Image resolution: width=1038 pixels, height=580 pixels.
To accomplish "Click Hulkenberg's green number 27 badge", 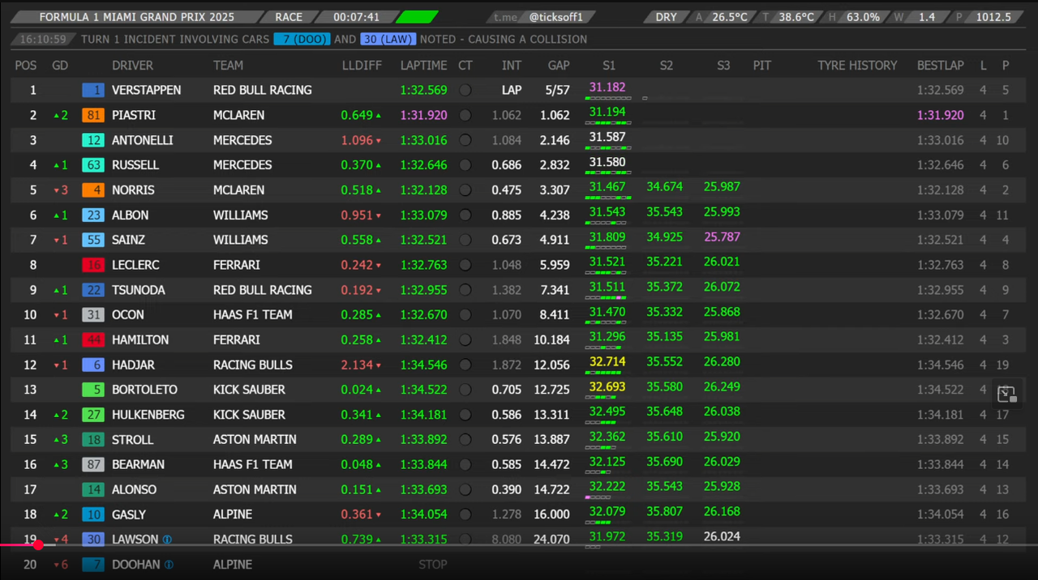I will tap(93, 415).
